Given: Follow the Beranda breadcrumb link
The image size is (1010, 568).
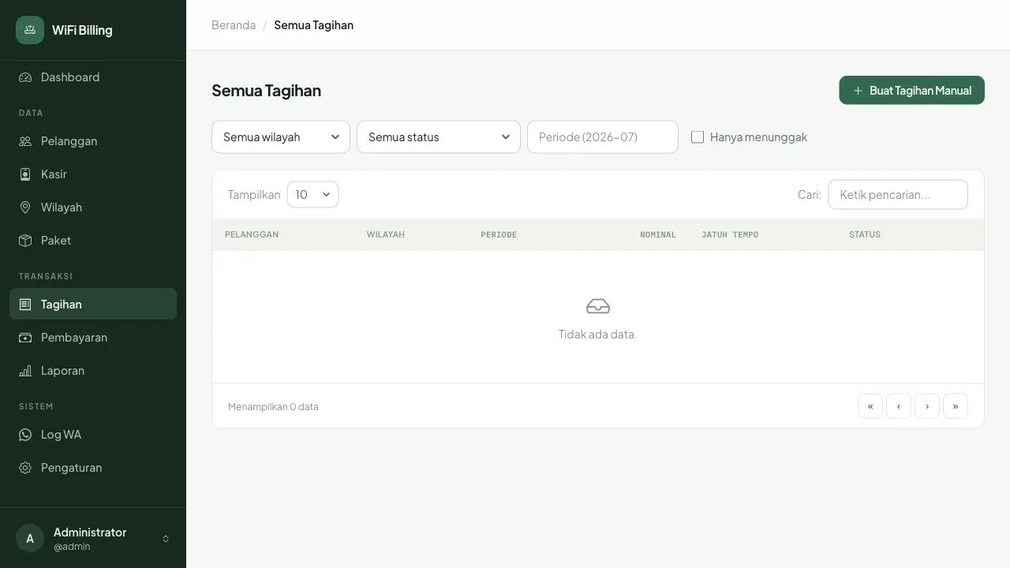Looking at the screenshot, I should [234, 25].
